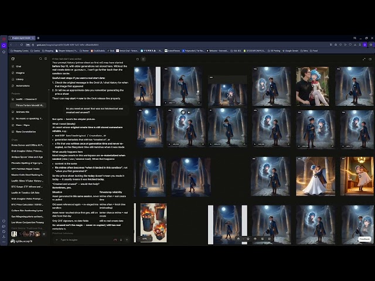This screenshot has height=281, width=375.
Task: Click the address bar URL
Action: tap(67, 44)
